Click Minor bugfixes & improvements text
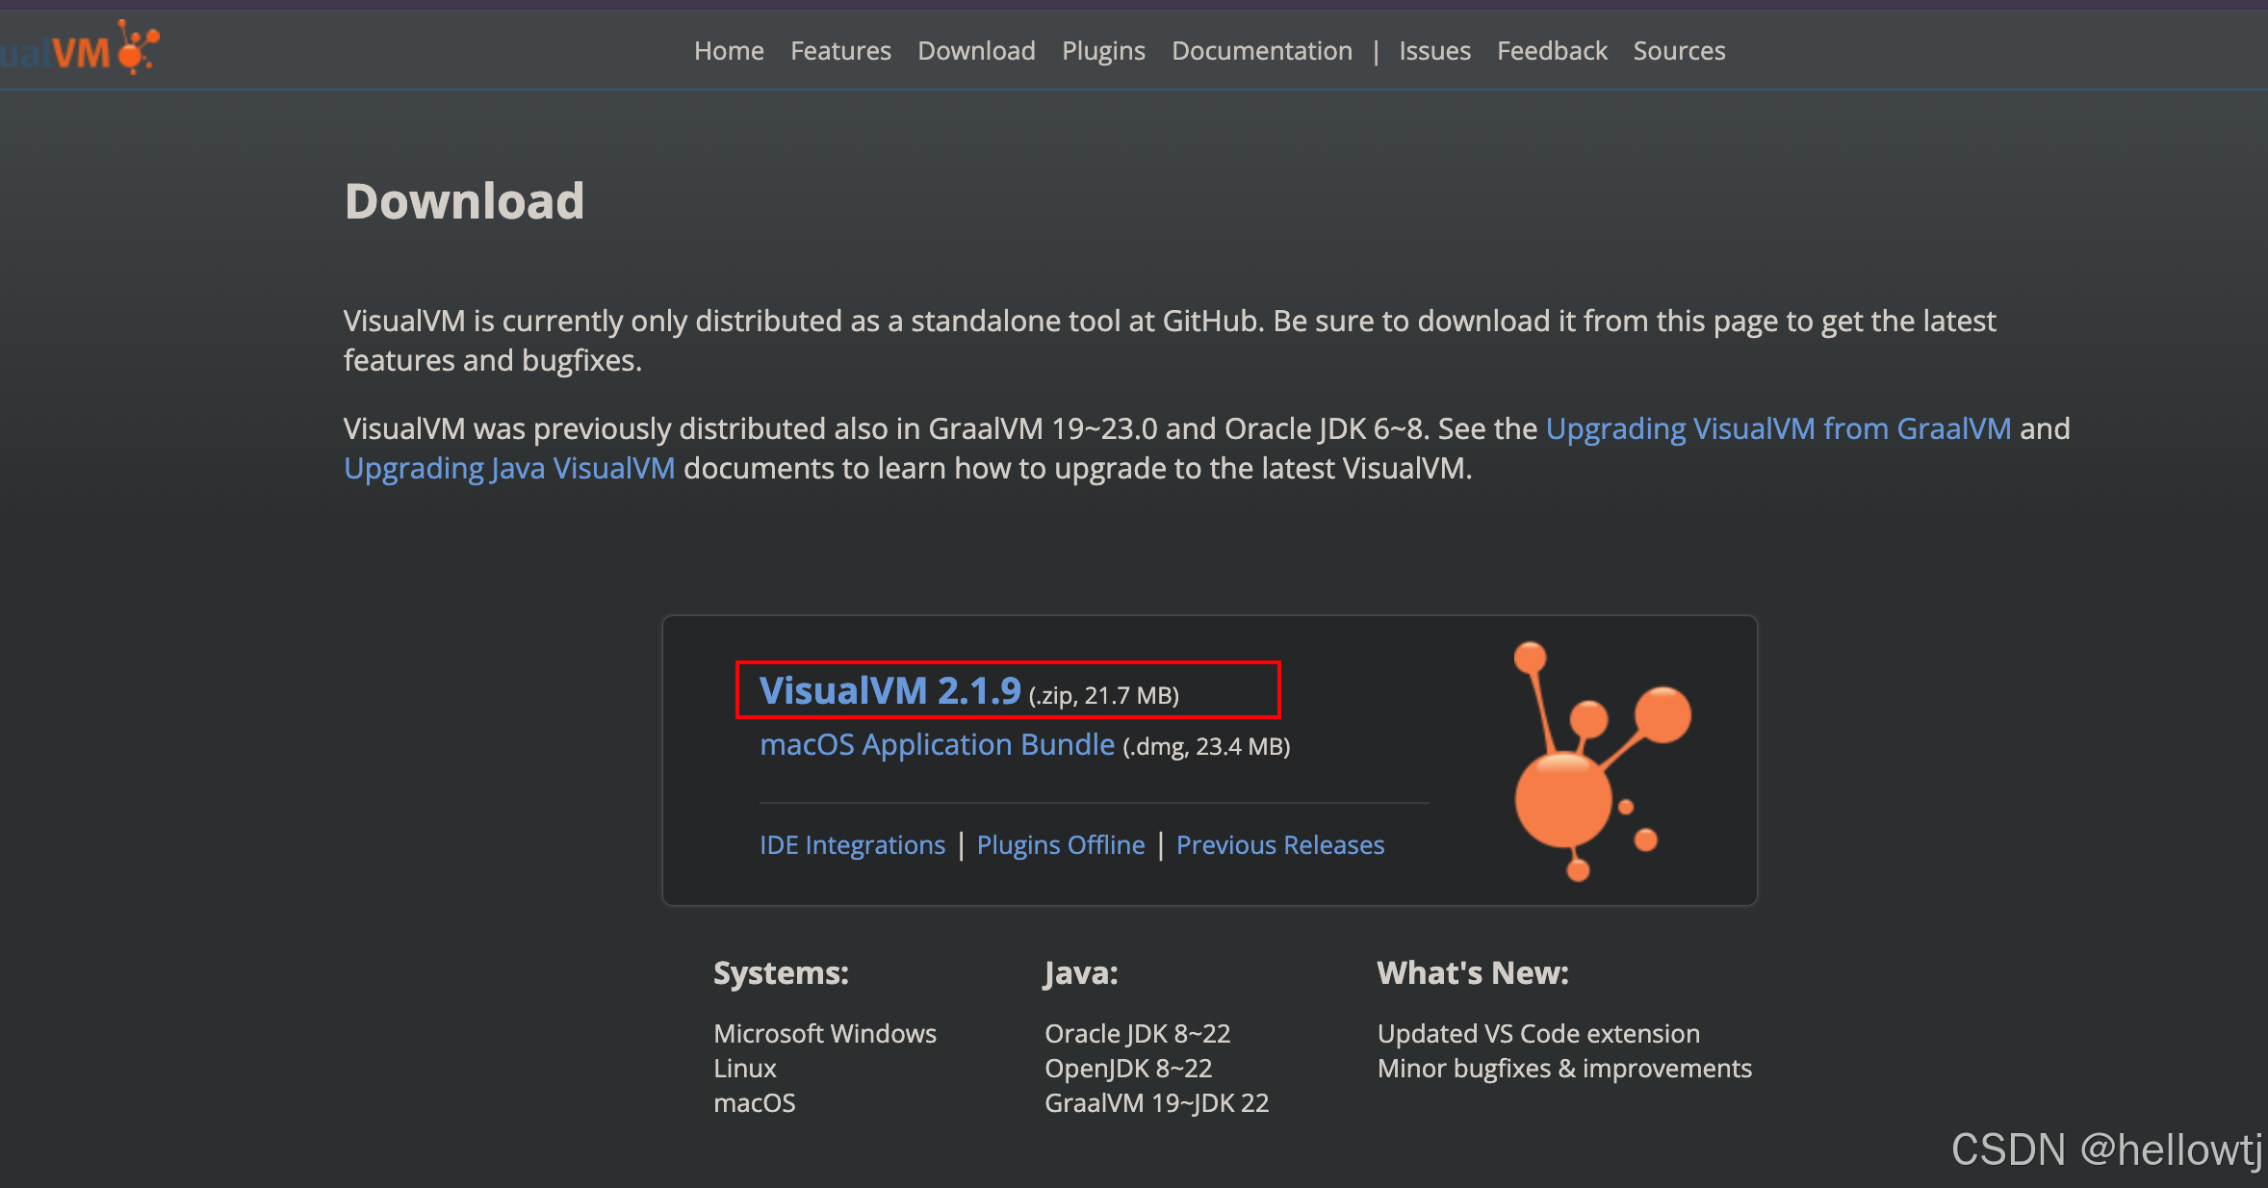 pos(1564,1068)
